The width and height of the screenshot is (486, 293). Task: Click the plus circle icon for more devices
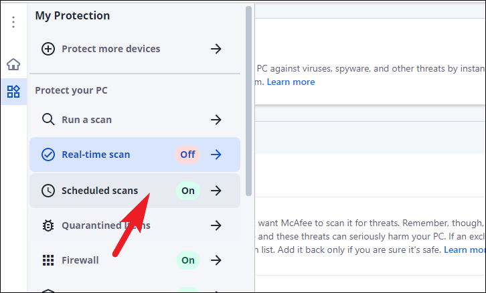[x=48, y=49]
